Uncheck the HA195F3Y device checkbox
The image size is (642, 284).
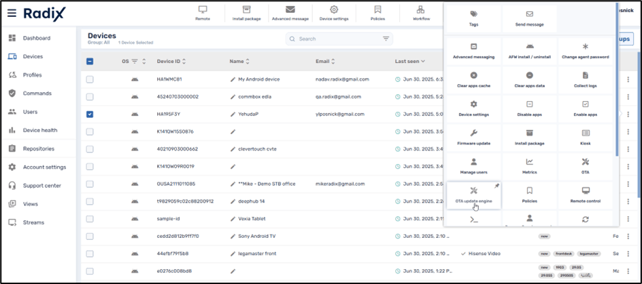pyautogui.click(x=90, y=114)
